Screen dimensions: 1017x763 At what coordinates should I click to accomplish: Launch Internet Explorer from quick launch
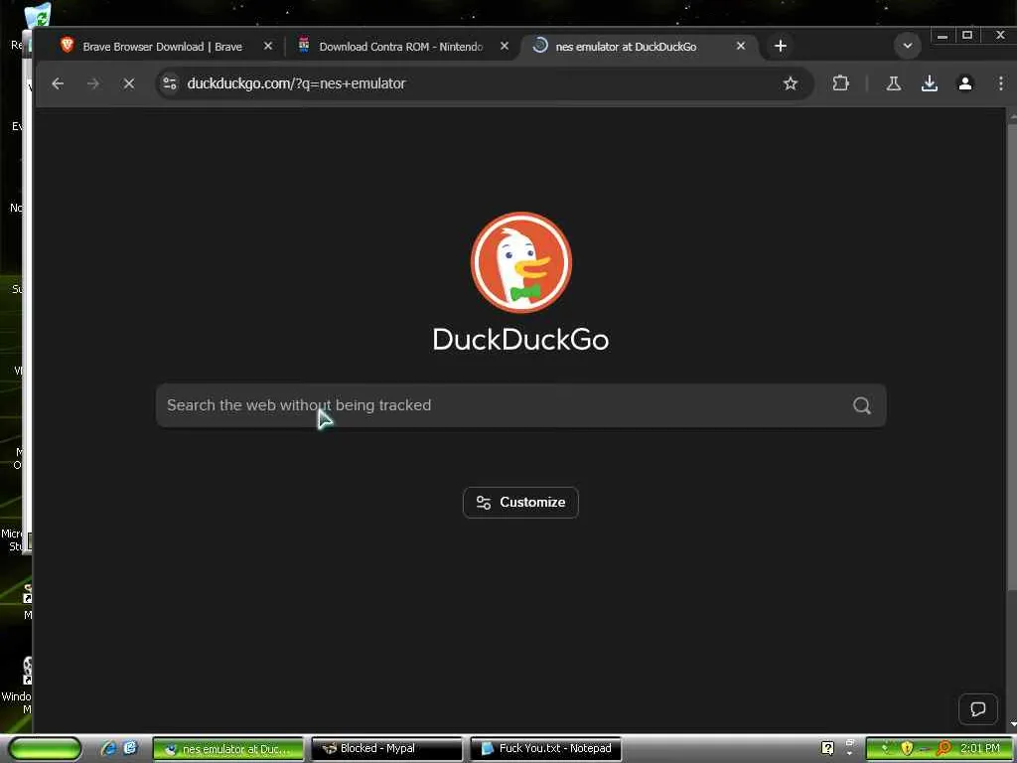(108, 748)
